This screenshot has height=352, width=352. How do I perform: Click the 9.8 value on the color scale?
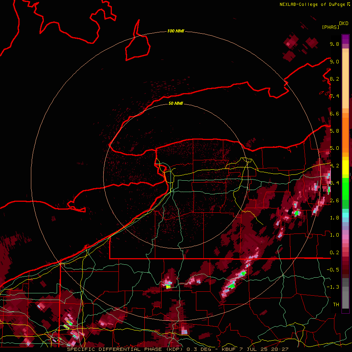click(334, 44)
